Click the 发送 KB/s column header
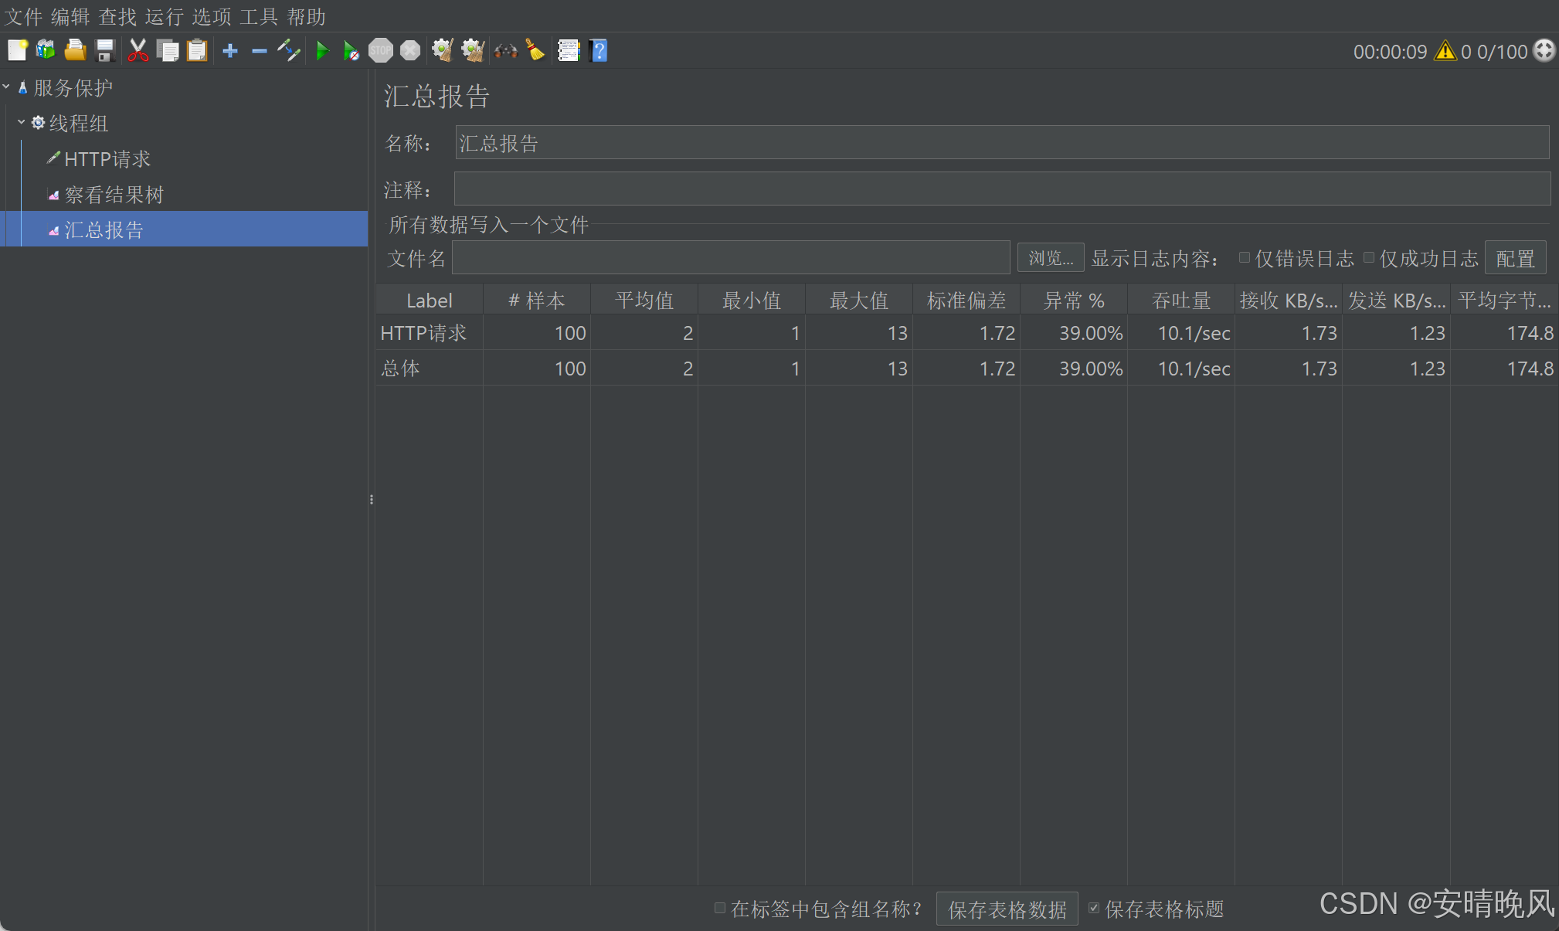Image resolution: width=1559 pixels, height=931 pixels. tap(1397, 301)
